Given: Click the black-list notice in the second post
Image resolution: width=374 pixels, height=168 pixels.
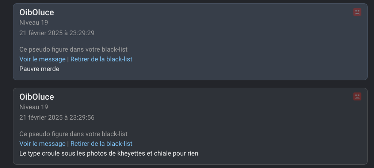Looking at the screenshot, I should pyautogui.click(x=73, y=134).
